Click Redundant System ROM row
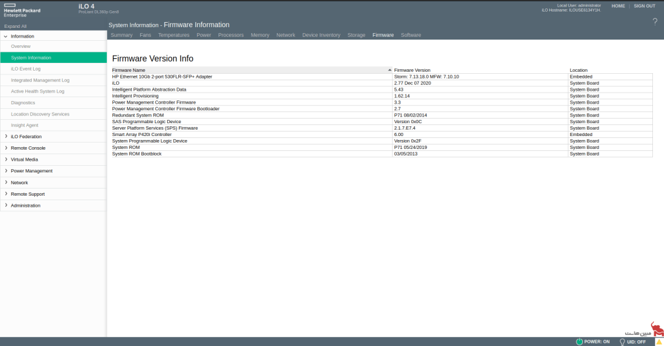 tap(382, 115)
